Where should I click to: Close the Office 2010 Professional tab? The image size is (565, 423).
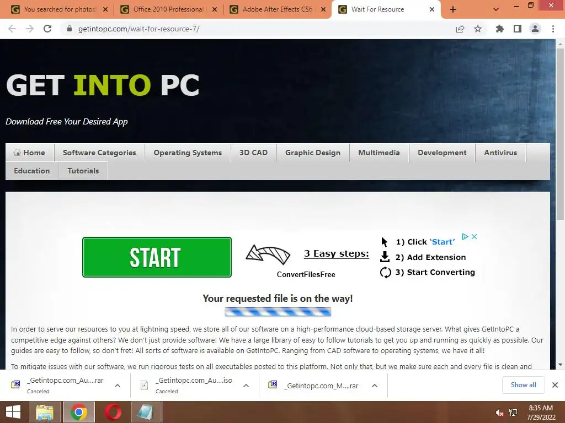pyautogui.click(x=215, y=10)
